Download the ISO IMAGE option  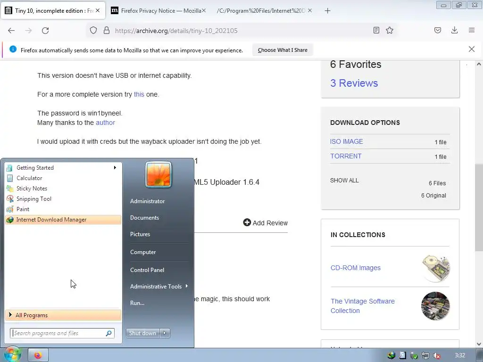347,141
